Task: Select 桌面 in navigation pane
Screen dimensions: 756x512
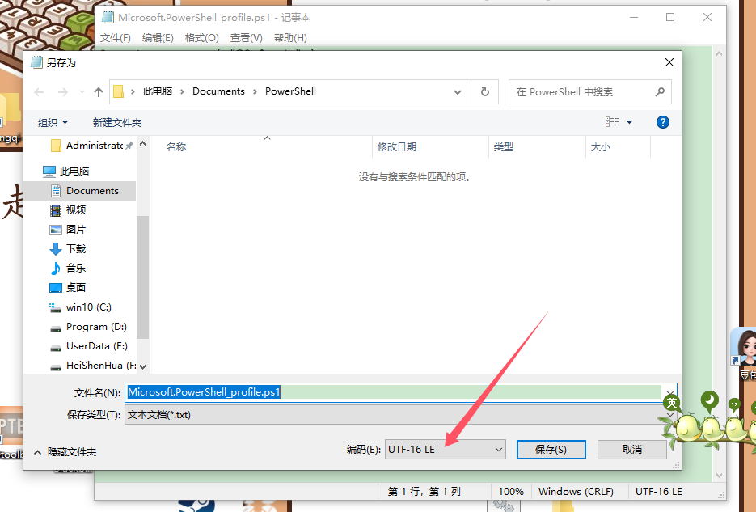Action: click(x=75, y=288)
